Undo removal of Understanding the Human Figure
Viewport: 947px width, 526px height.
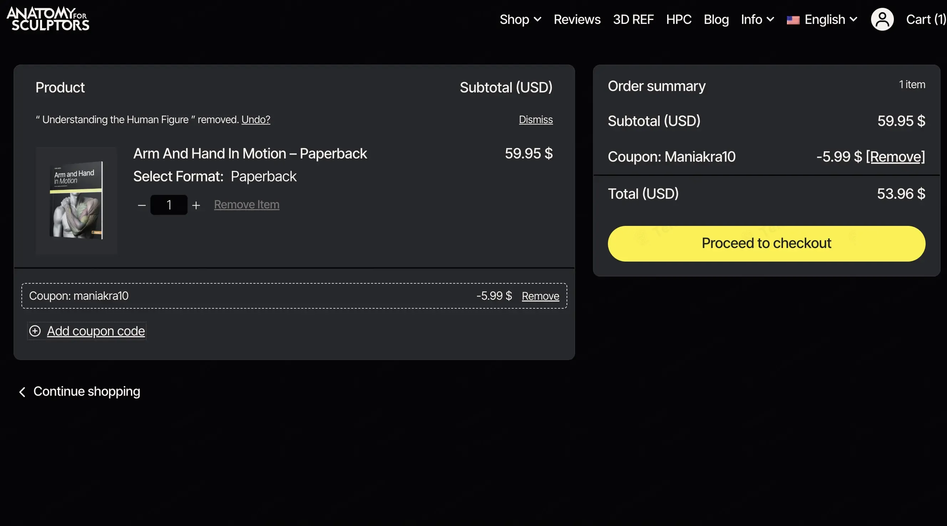(256, 120)
